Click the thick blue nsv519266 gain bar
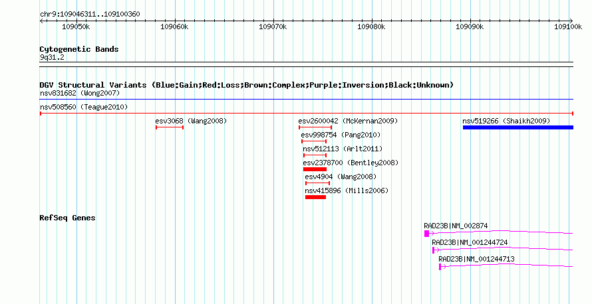Viewport: 592px width, 304px height. pos(518,127)
